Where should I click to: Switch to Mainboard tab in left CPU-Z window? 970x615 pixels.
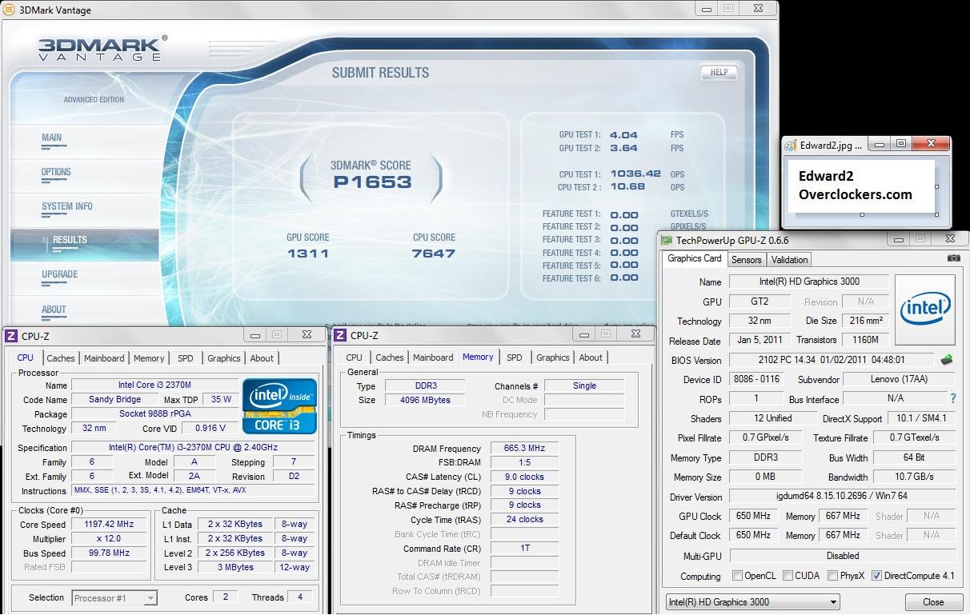click(x=104, y=358)
